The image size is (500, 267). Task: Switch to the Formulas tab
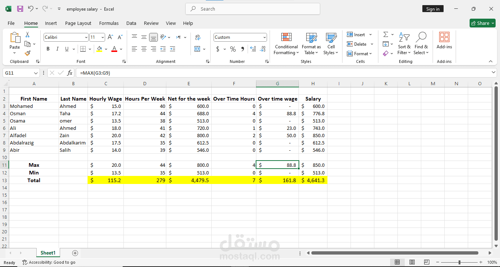pos(109,23)
